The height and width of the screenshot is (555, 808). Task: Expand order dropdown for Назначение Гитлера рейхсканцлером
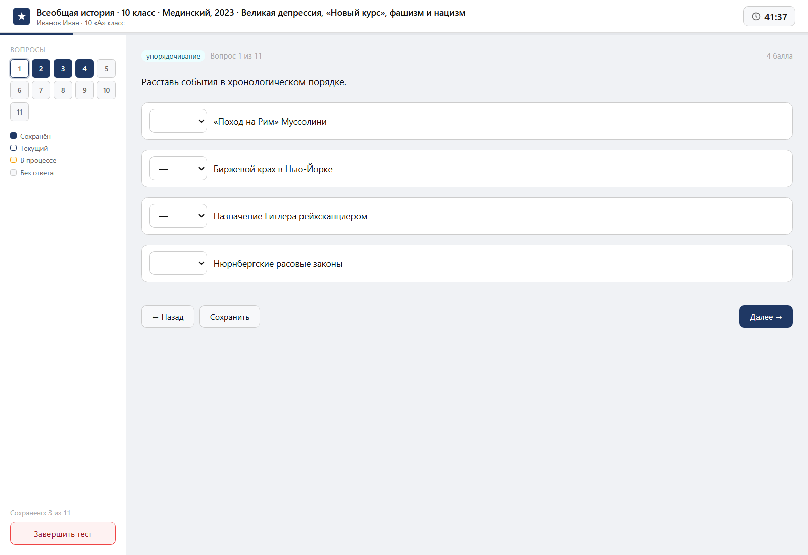point(178,216)
